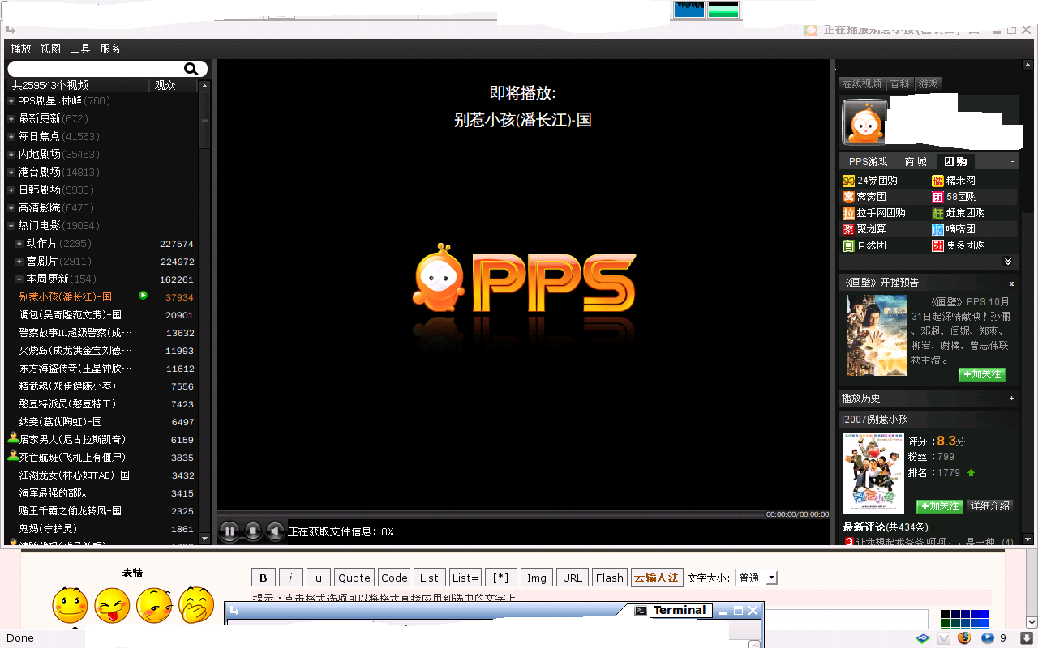This screenshot has width=1038, height=648.
Task: Click the Terminal window icon
Action: pyautogui.click(x=641, y=611)
